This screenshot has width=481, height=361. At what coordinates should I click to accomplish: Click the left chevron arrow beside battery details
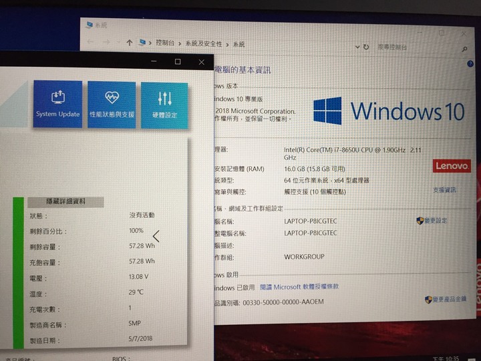156,236
